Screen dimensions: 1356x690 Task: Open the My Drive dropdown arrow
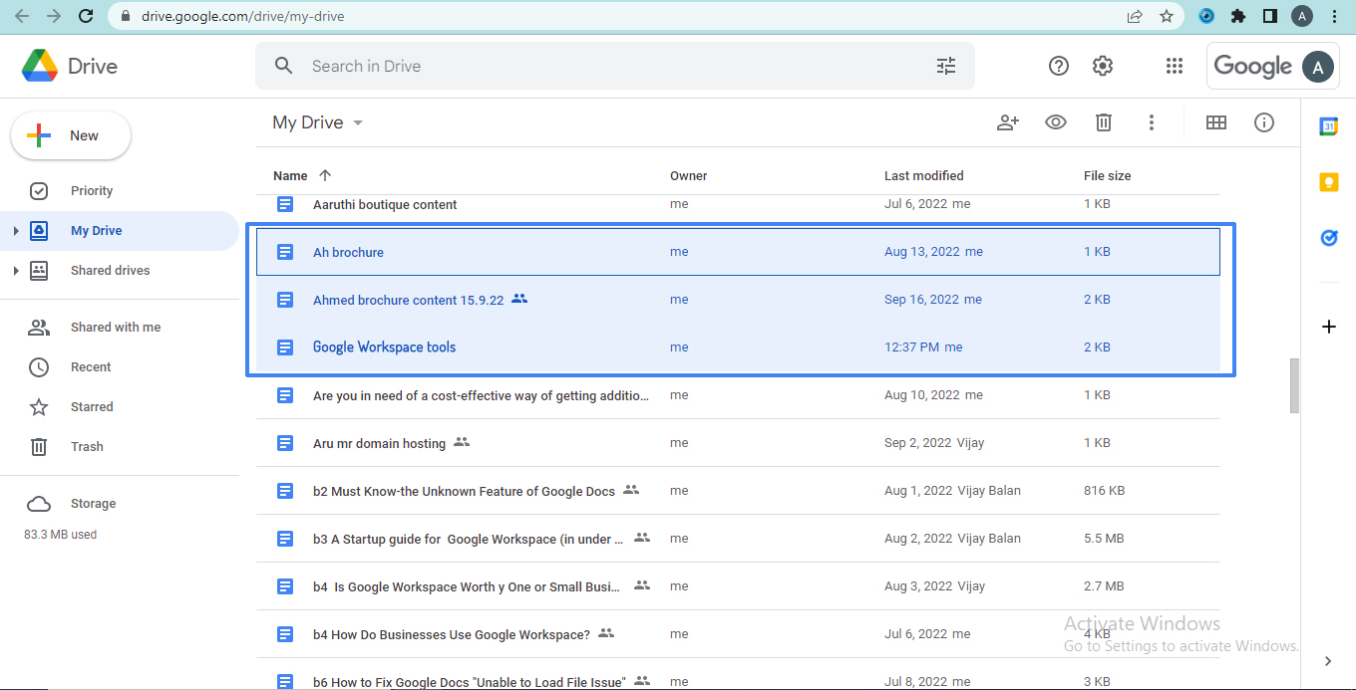point(358,122)
